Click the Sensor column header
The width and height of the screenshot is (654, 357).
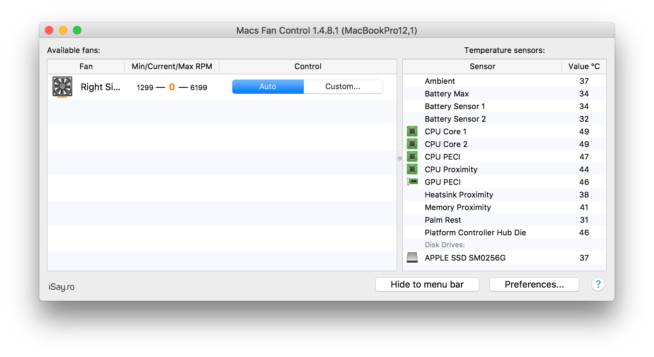[x=482, y=66]
